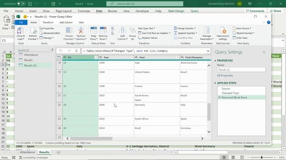This screenshot has width=286, height=160.
Task: Click the fx formula button
Action: (76, 51)
